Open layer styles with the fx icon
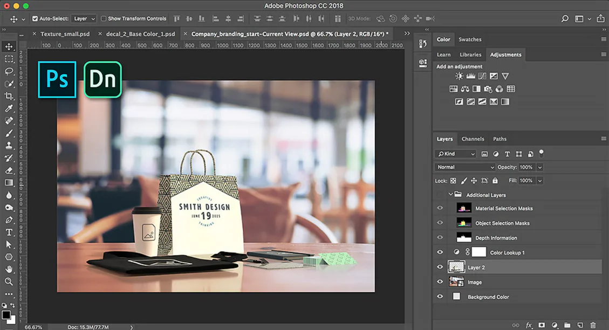Viewport: 609px width, 330px height. pos(529,325)
